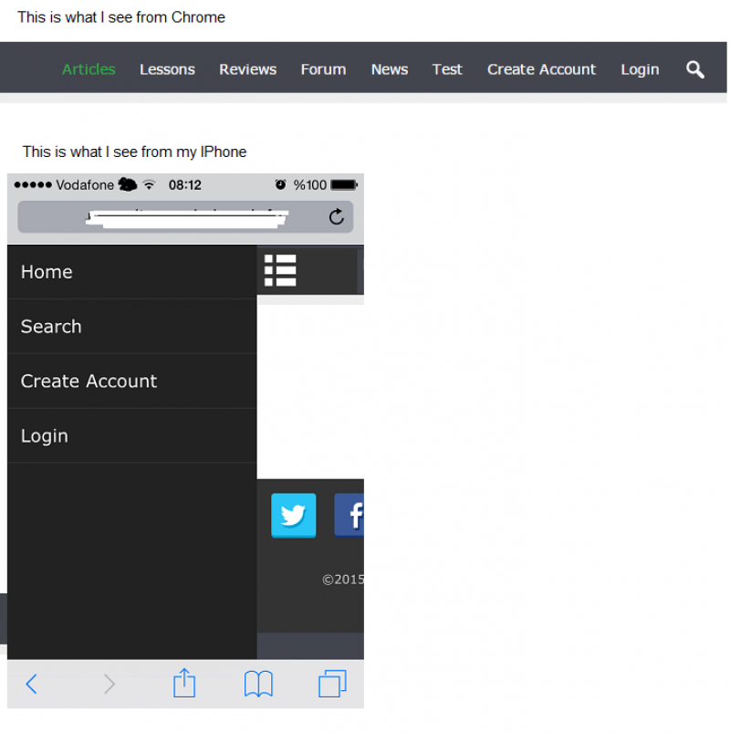
Task: Open the Forum nav link
Action: pyautogui.click(x=323, y=69)
